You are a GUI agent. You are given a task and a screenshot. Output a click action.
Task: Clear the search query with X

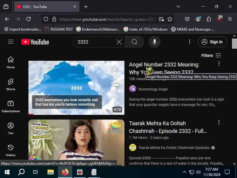(x=119, y=42)
